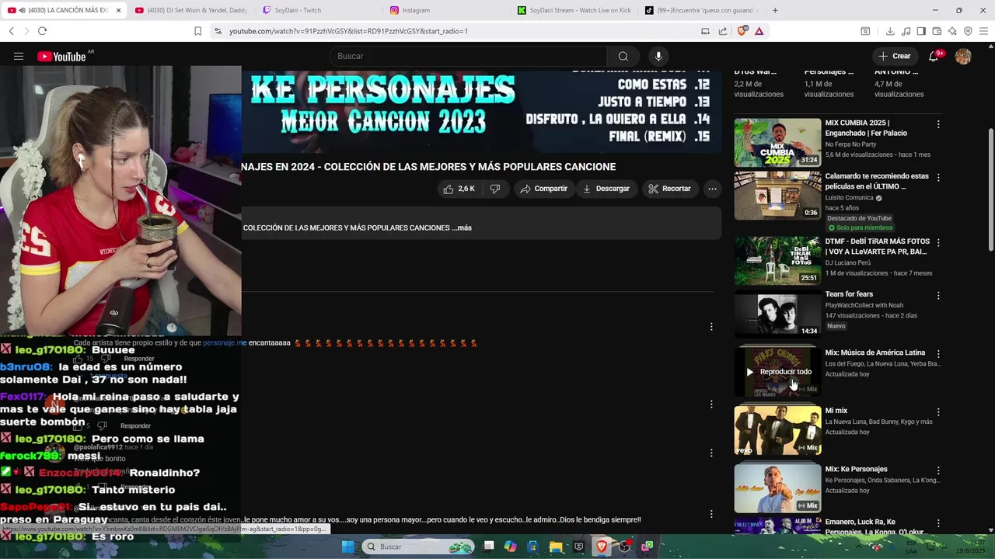Open the DTMF - DeBÍ TiRAR MÁS FOToS thumbnail
Screen dimensions: 995x559
click(x=777, y=261)
